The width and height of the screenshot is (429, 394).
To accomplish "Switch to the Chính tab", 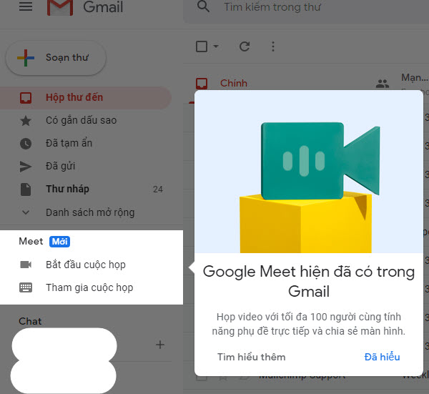I will [234, 83].
